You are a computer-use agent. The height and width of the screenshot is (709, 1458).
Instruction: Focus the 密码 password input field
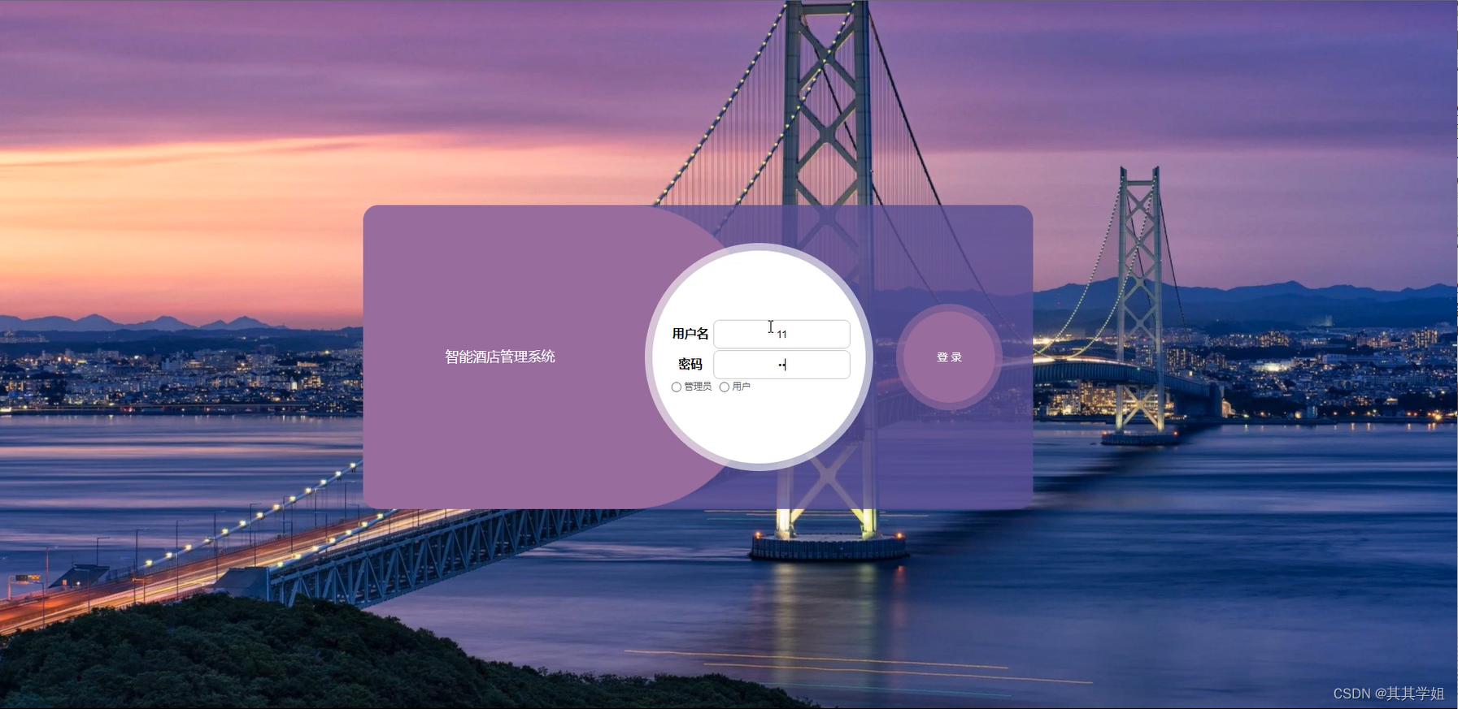click(x=781, y=365)
